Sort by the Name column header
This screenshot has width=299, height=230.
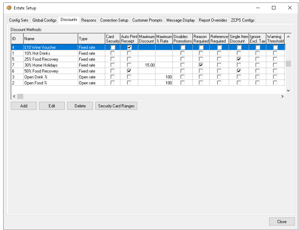50,39
